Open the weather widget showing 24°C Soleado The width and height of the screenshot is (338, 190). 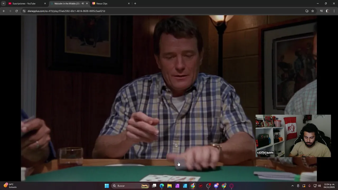pos(11,186)
